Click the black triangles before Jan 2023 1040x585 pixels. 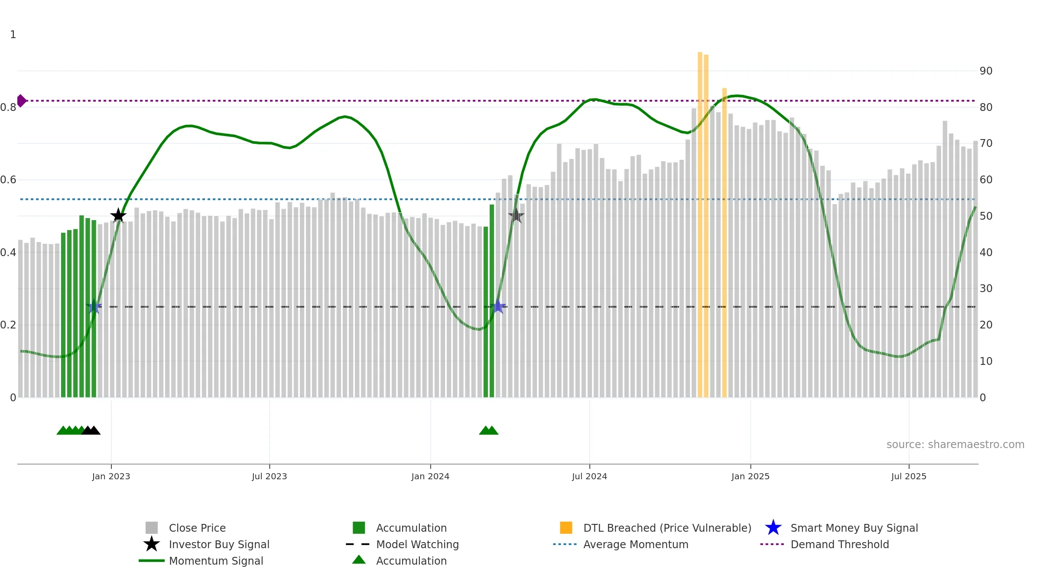coord(91,430)
